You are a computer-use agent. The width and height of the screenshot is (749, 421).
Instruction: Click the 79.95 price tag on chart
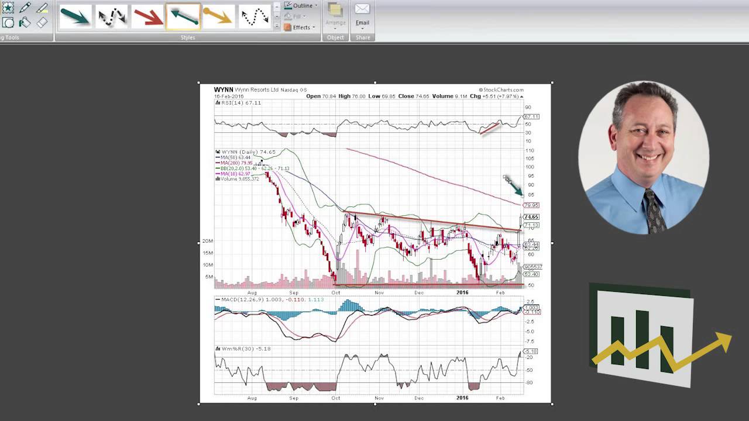531,205
